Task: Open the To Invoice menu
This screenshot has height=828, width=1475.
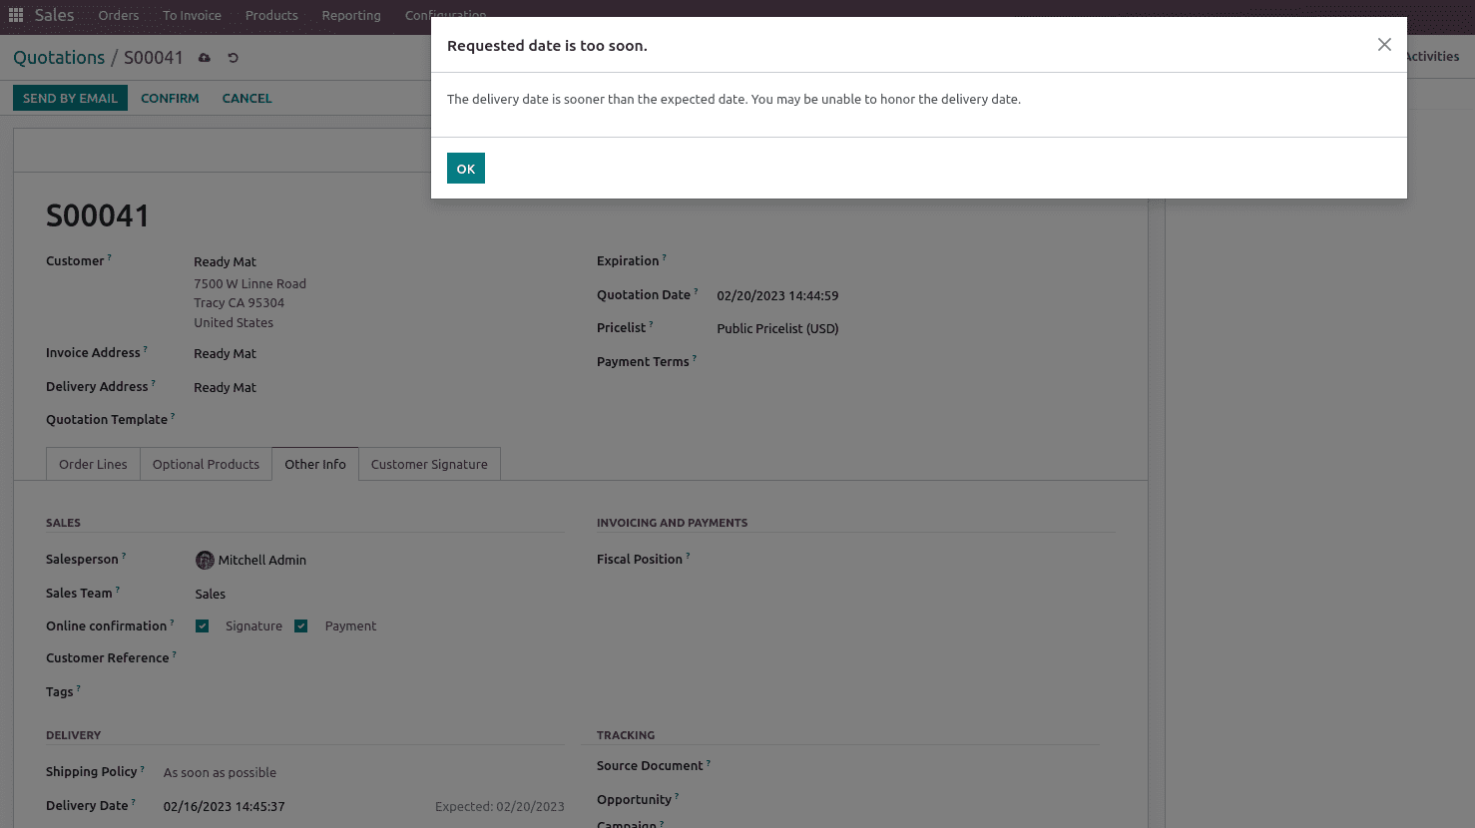Action: tap(193, 15)
